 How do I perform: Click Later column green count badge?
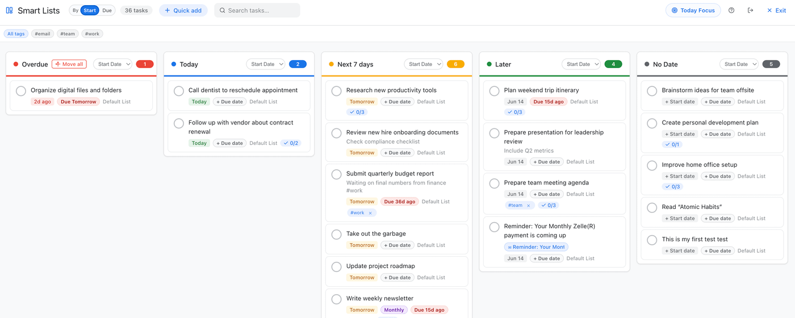click(x=613, y=64)
